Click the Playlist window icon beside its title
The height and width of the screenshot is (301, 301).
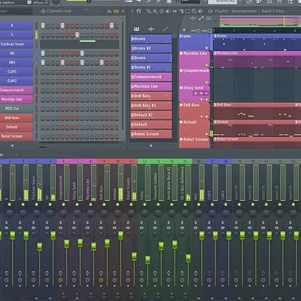point(210,11)
